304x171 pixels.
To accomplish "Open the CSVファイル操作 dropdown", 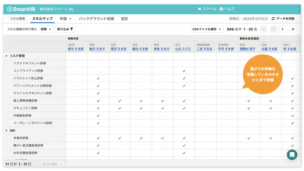I will (207, 29).
